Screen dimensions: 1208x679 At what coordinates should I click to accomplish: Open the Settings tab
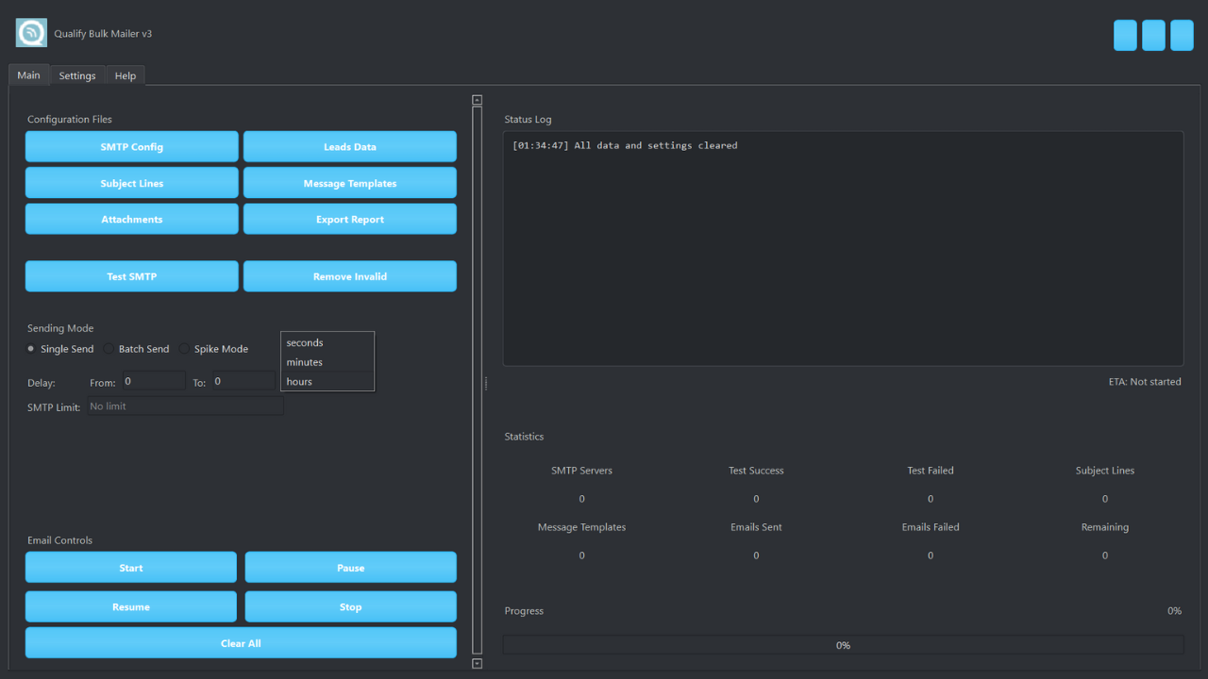tap(77, 75)
